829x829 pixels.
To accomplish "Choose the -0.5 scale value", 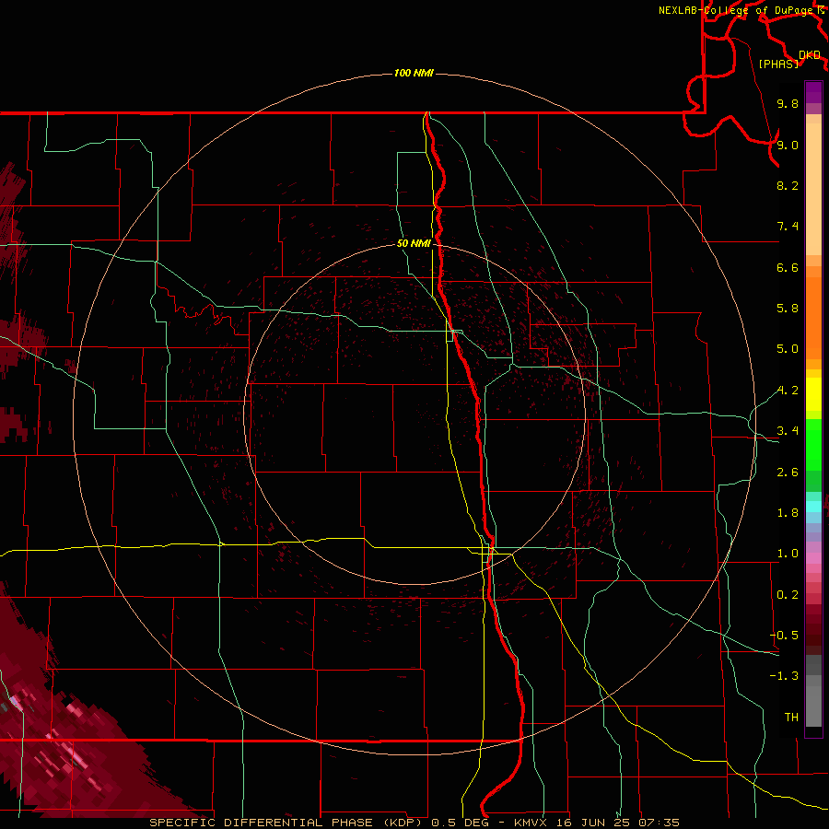I will click(x=784, y=636).
